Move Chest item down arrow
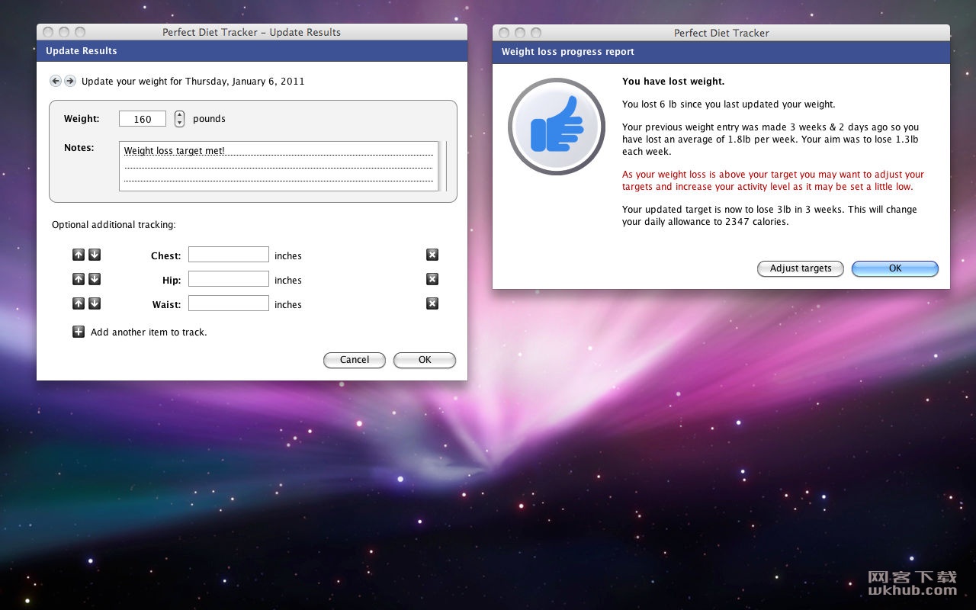Screen dimensions: 976x610 coord(95,255)
